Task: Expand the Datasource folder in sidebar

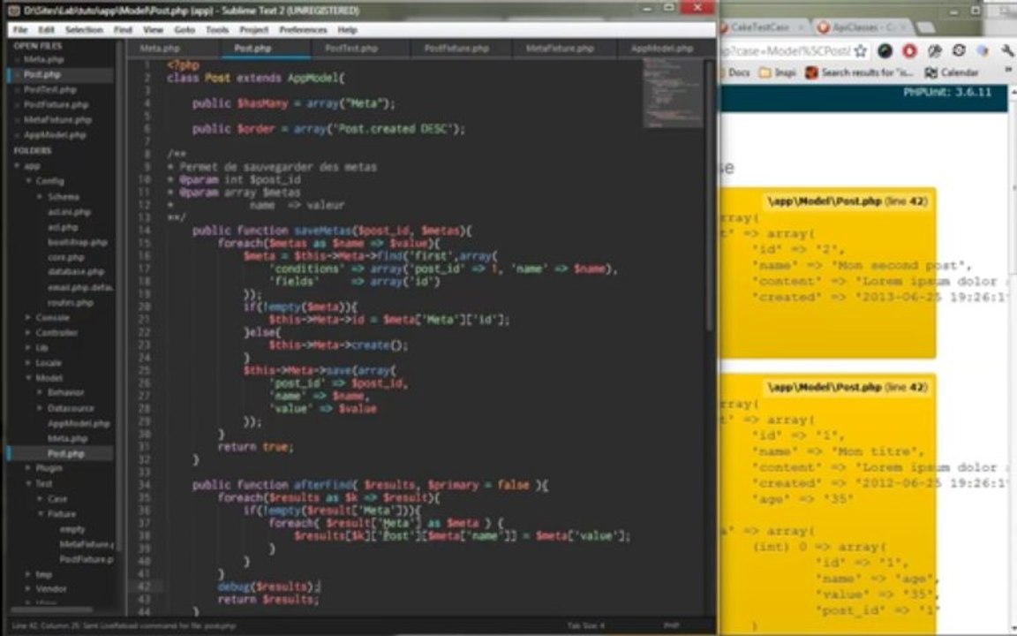Action: [x=70, y=408]
